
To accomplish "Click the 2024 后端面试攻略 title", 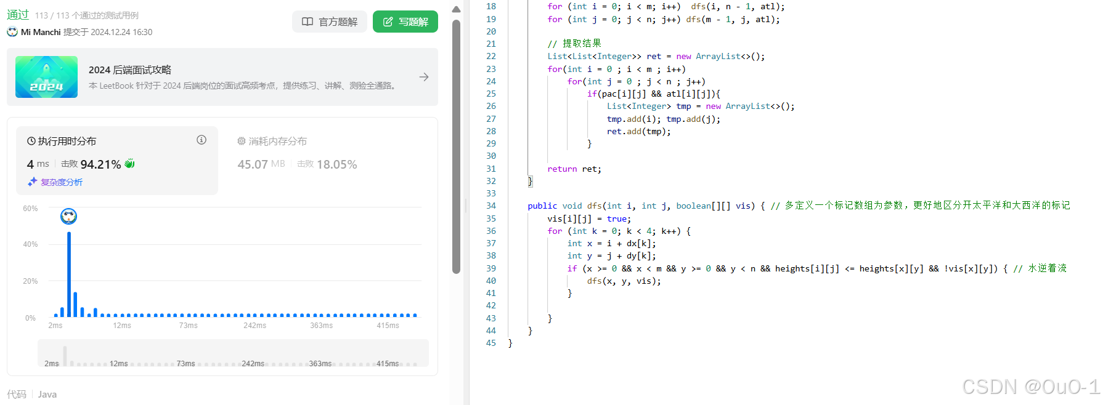I will (x=130, y=70).
